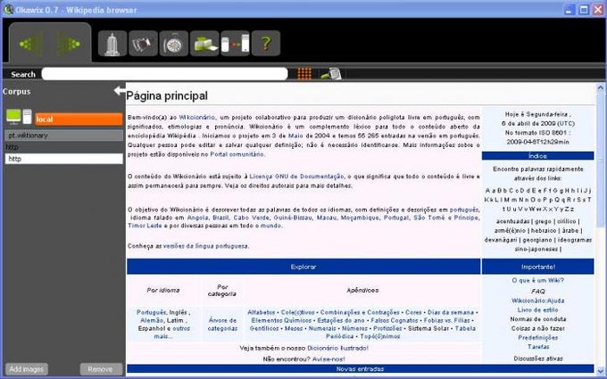Click the scrollbar up arrow
Screen dimensions: 607x379
coord(601,87)
